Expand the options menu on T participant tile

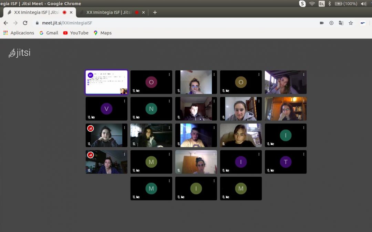coord(303,154)
